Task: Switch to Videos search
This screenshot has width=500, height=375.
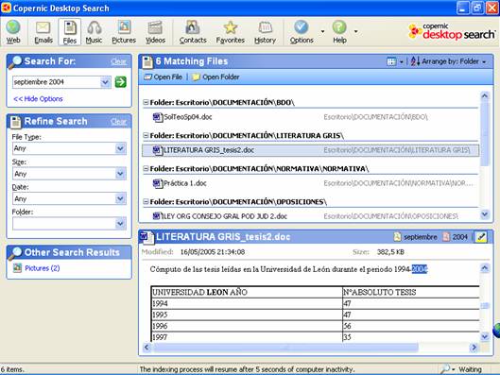Action: pos(155,32)
